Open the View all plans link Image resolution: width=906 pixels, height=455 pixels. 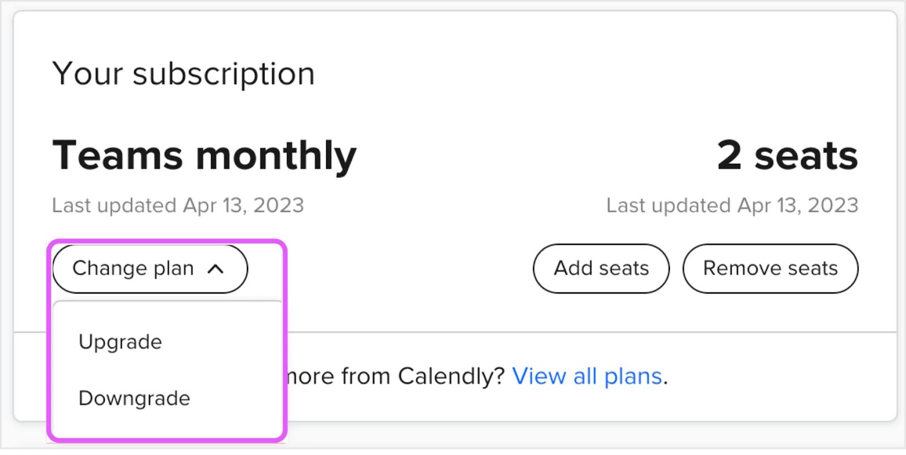[x=587, y=376]
